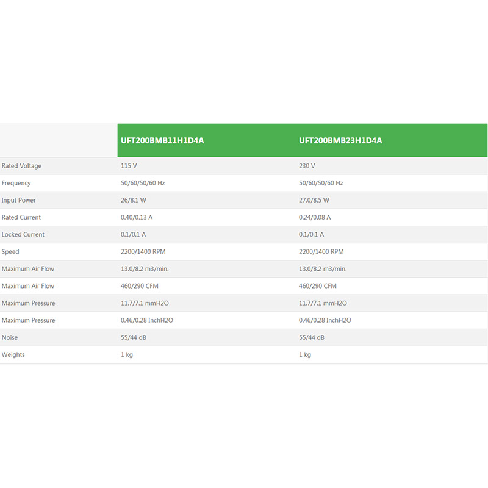Screen dimensions: 488x488
Task: Select the Speed row label
Action: [10, 251]
